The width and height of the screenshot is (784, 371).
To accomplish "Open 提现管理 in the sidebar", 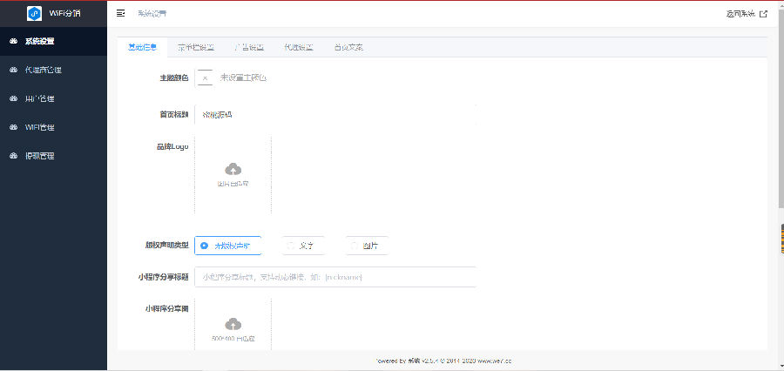I will click(53, 156).
